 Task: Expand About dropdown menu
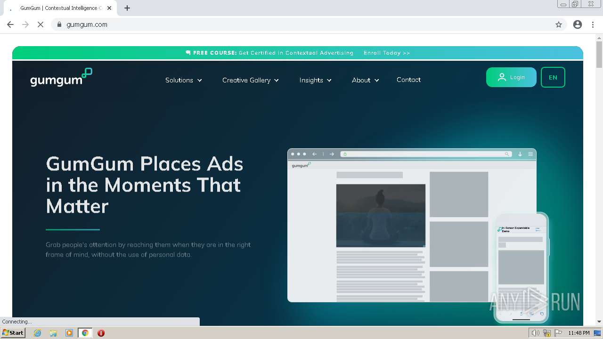(x=366, y=80)
